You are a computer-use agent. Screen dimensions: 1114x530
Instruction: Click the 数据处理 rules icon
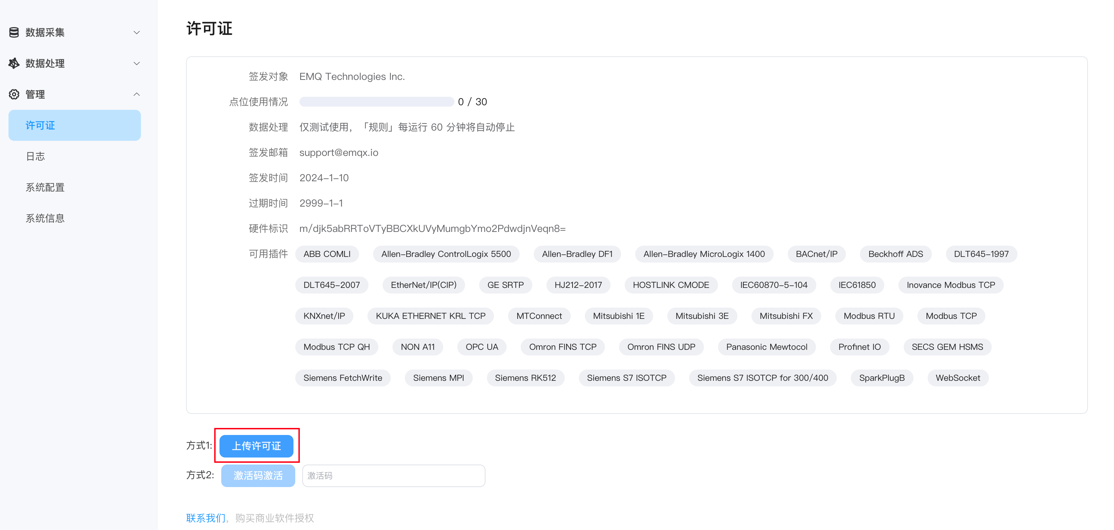(x=13, y=63)
